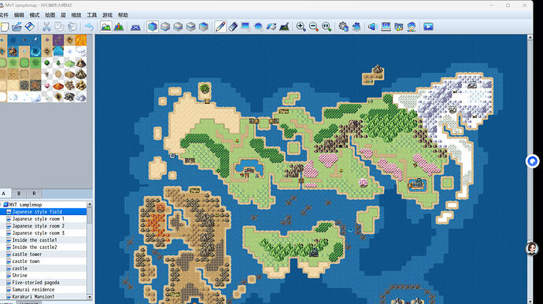This screenshot has width=543, height=304.
Task: Click the Zoom Out magnifier icon
Action: (314, 27)
